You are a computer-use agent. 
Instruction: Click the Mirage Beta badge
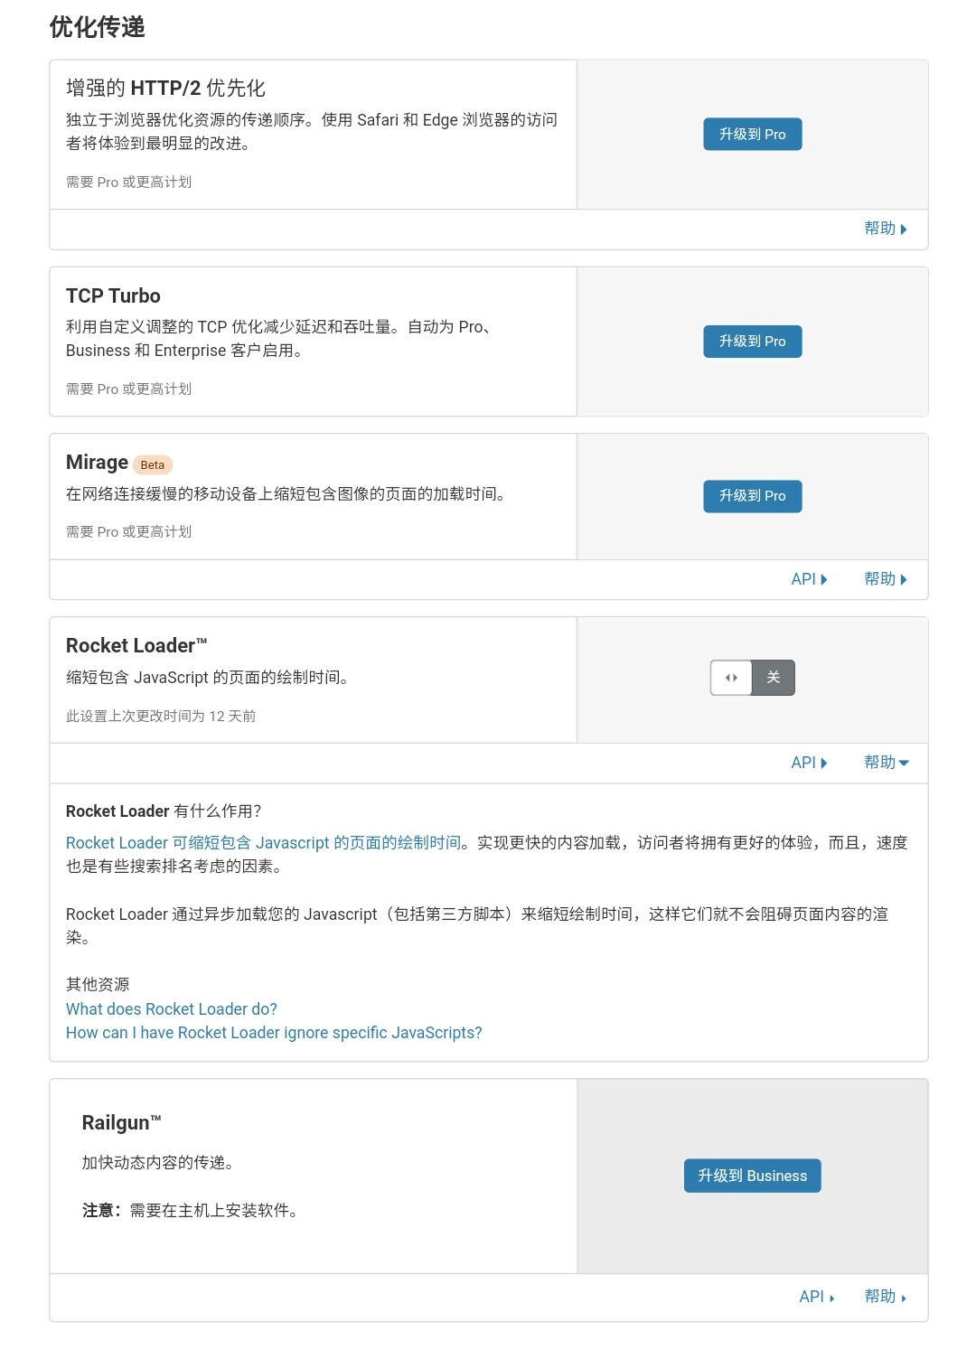coord(153,464)
